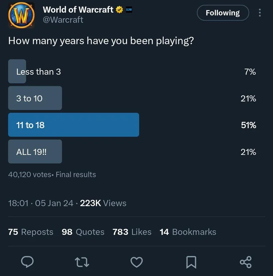The width and height of the screenshot is (273, 276).
Task: Open the @Warcraft handle link
Action: tap(63, 20)
